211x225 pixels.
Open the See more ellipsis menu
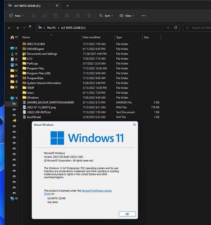(144, 16)
